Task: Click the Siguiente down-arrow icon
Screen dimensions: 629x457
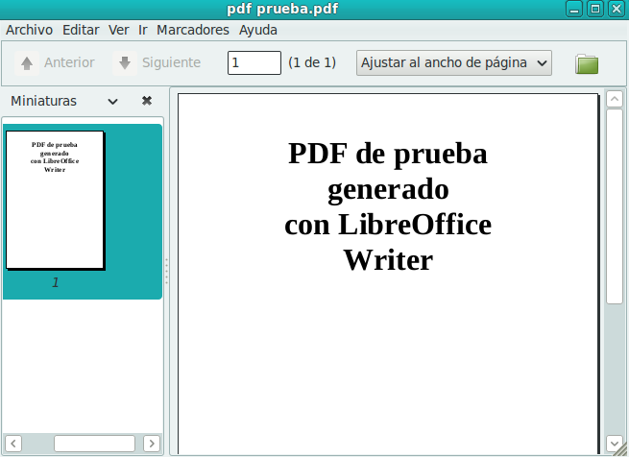Action: click(x=125, y=63)
